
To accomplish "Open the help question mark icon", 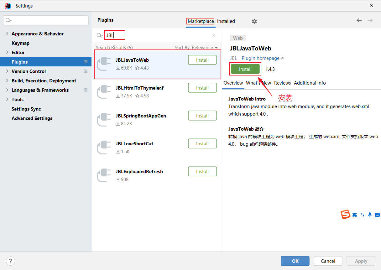I will click(10, 261).
